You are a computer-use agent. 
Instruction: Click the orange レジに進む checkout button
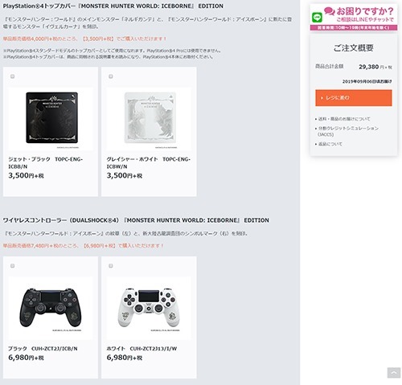(354, 98)
